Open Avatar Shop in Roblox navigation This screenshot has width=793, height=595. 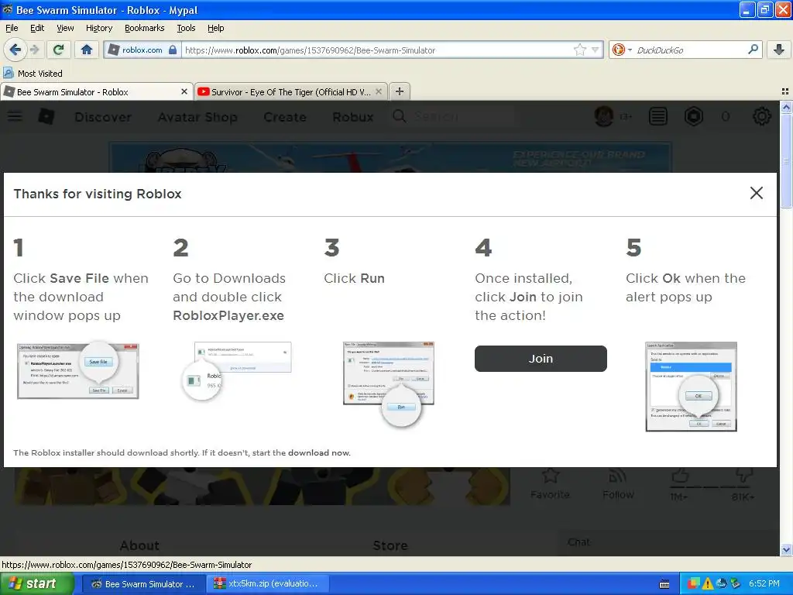click(197, 117)
